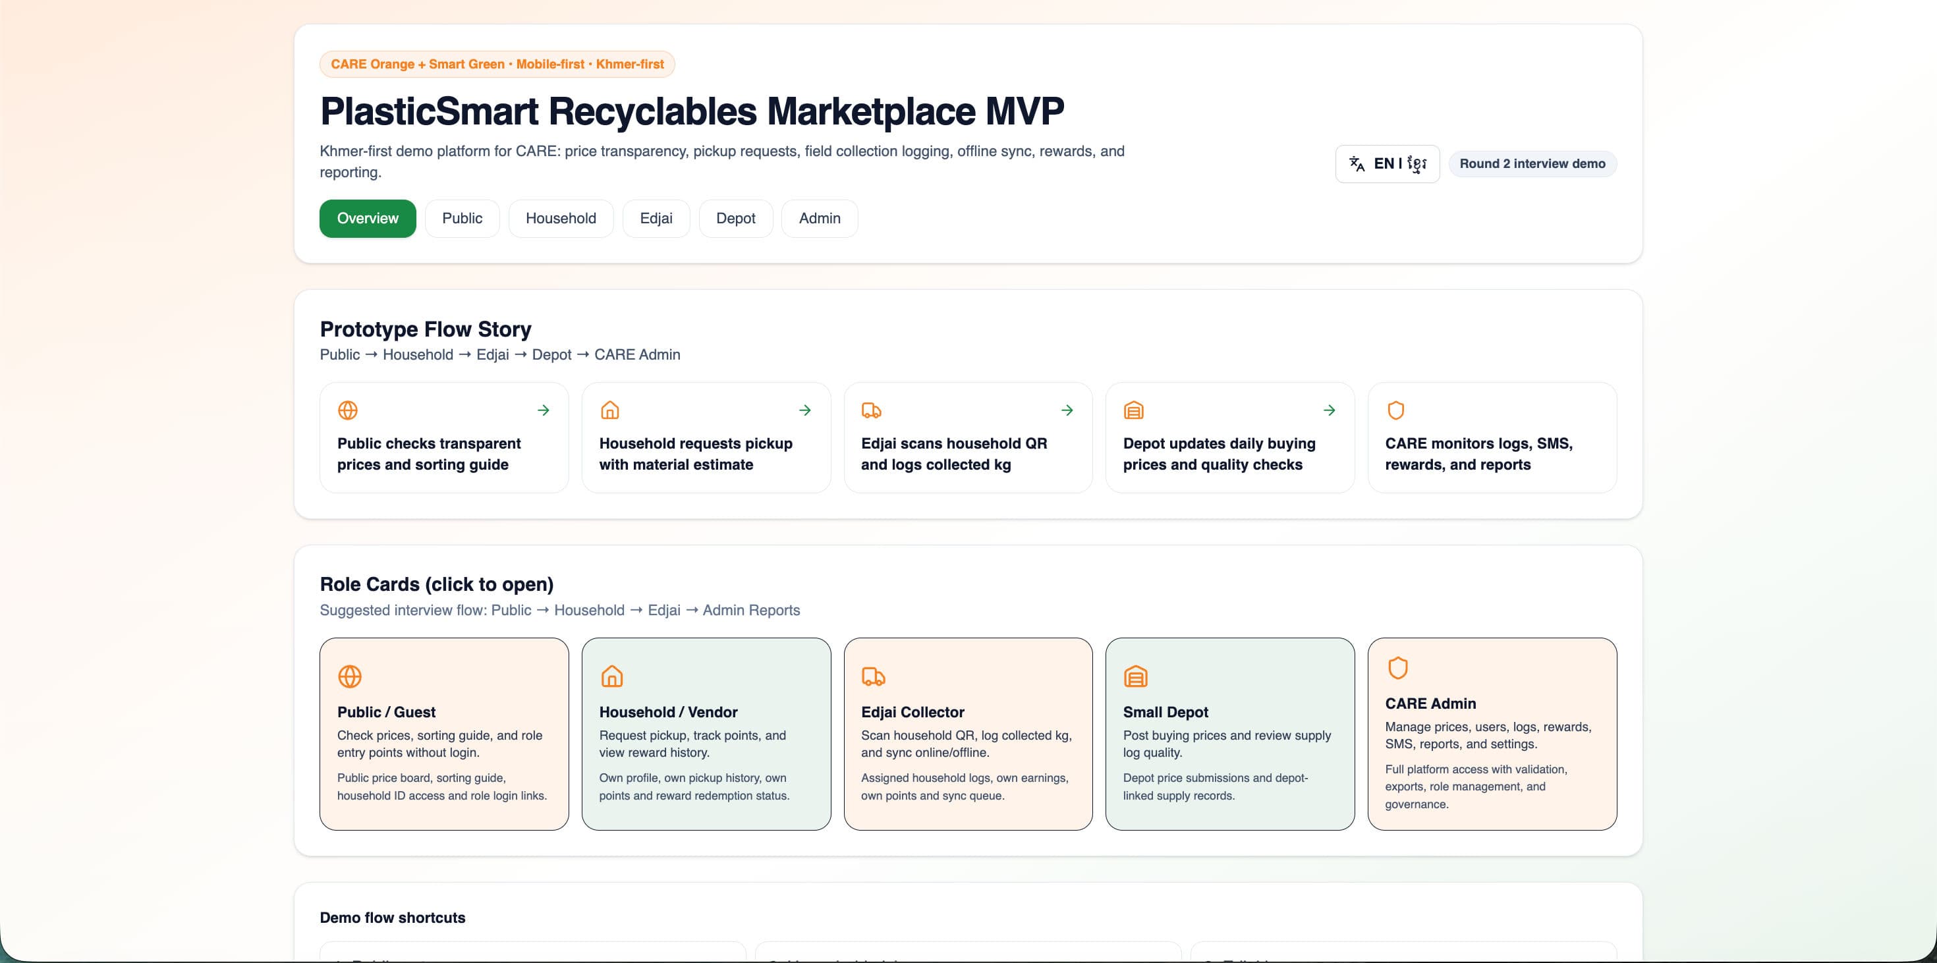This screenshot has width=1937, height=963.
Task: Click arrow icon on Depot updates prices card
Action: [x=1330, y=410]
